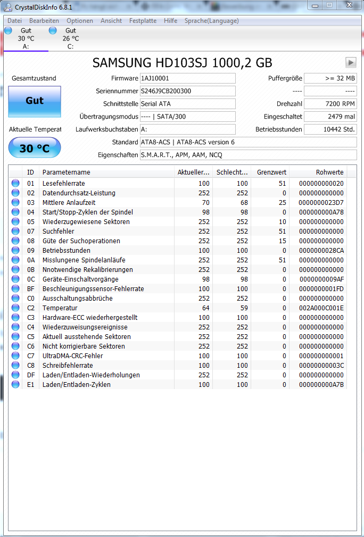This screenshot has width=364, height=537.
Task: Click status orb for Nnotwendige Rekalibrierungen
Action: click(15, 269)
